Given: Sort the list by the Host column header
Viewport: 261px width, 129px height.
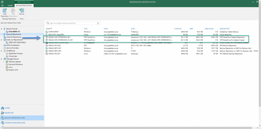Looking at the screenshot, I should point(106,29).
